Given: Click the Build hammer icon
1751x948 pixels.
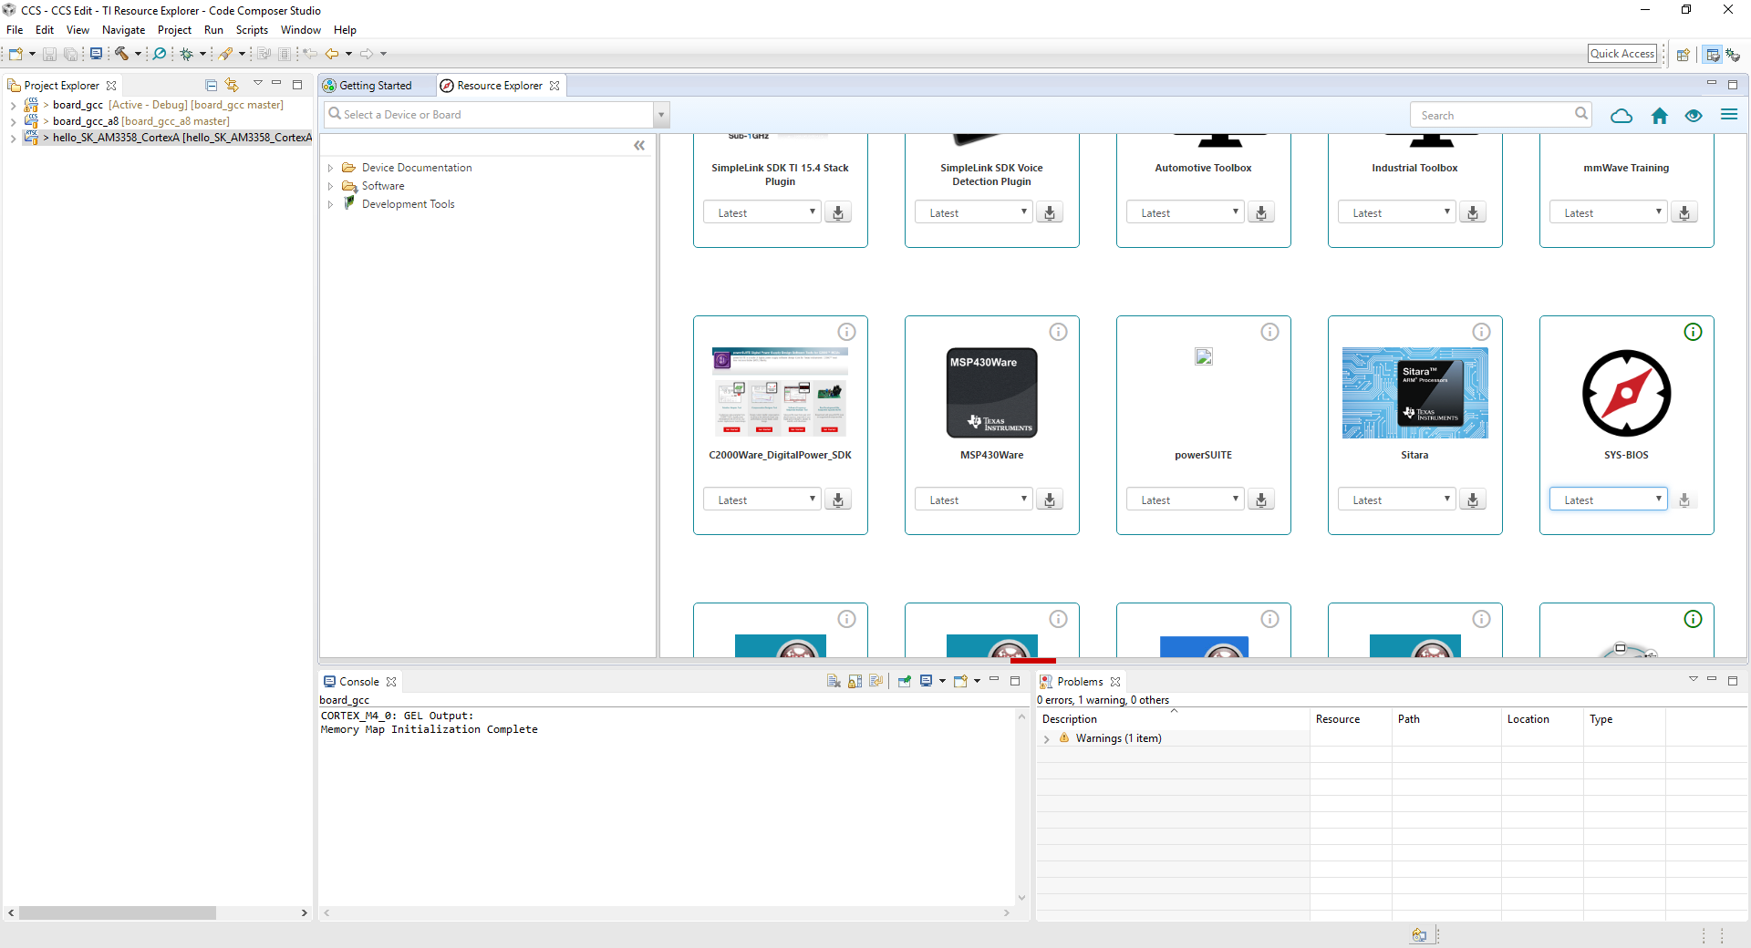Looking at the screenshot, I should (x=121, y=54).
